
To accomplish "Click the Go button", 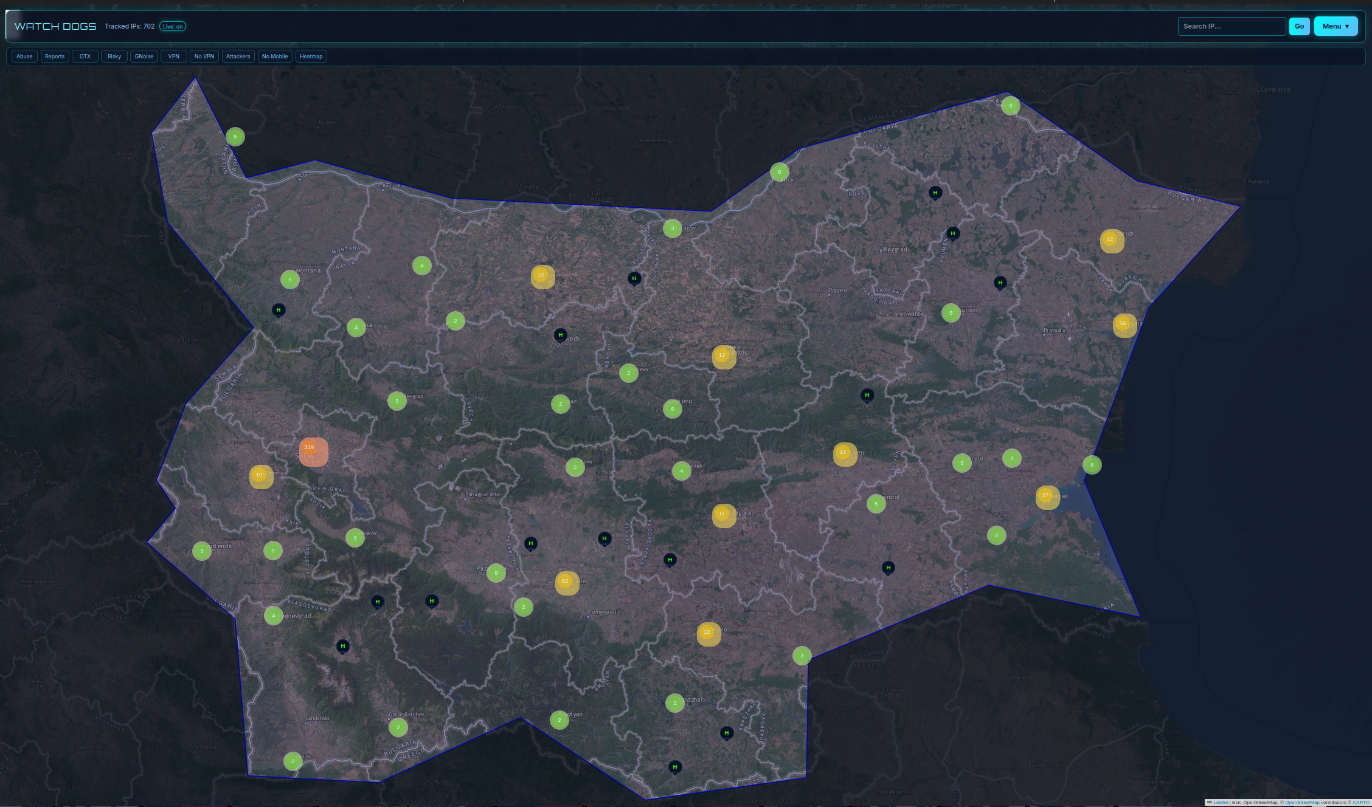I will click(1299, 26).
